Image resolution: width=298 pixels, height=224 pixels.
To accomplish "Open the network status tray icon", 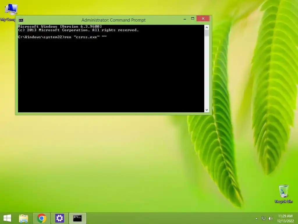I will pos(264,218).
